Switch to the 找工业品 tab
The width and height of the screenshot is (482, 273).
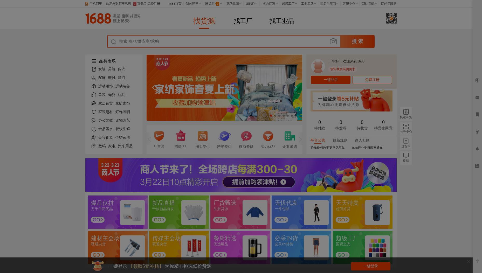click(282, 21)
